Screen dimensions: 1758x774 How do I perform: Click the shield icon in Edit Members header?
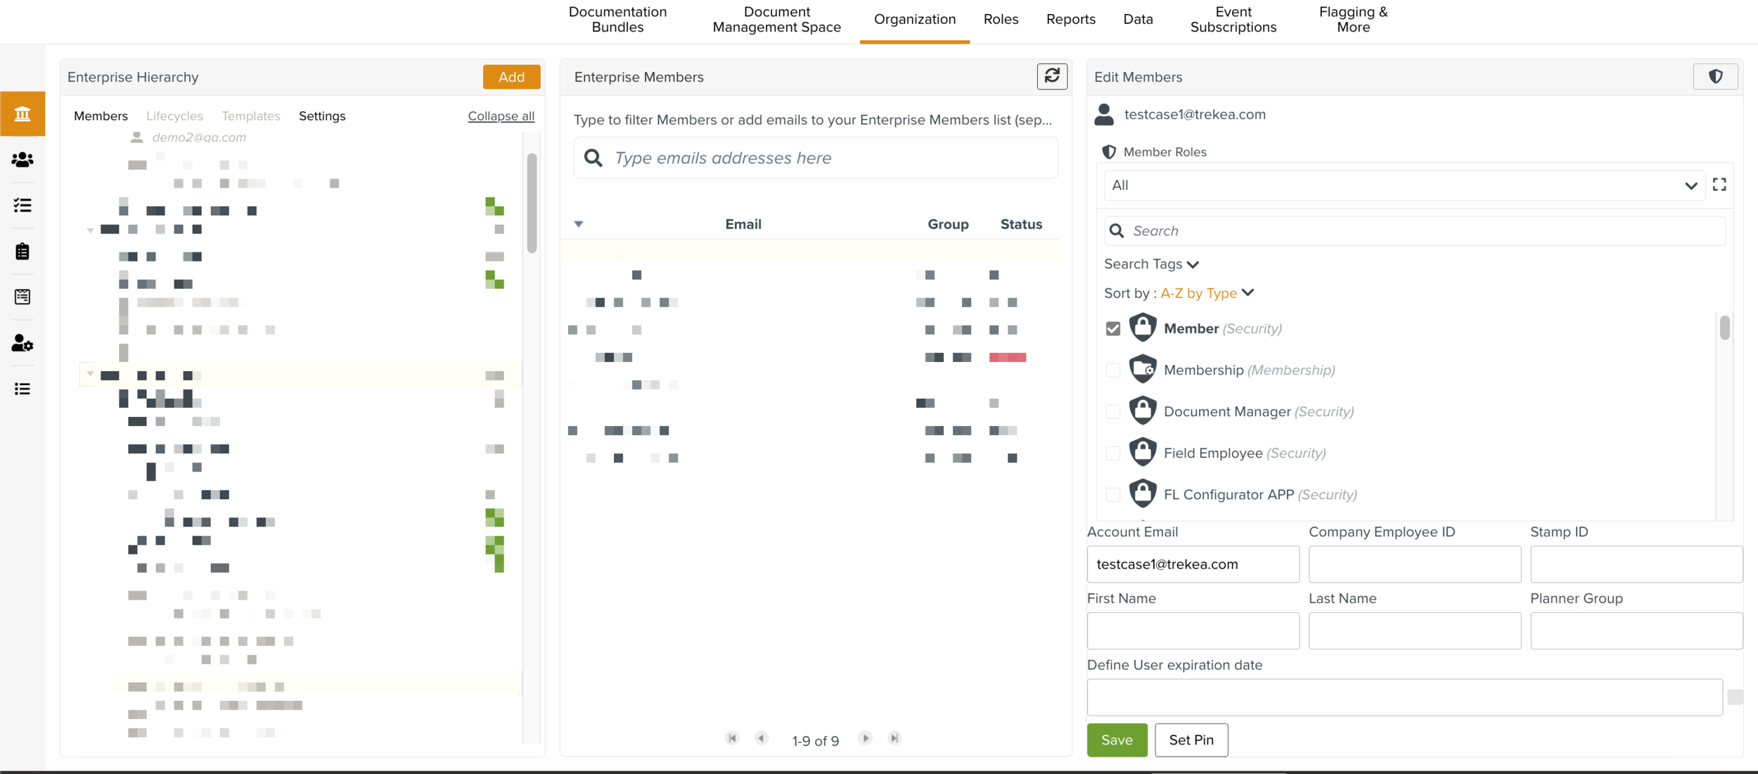tap(1715, 76)
